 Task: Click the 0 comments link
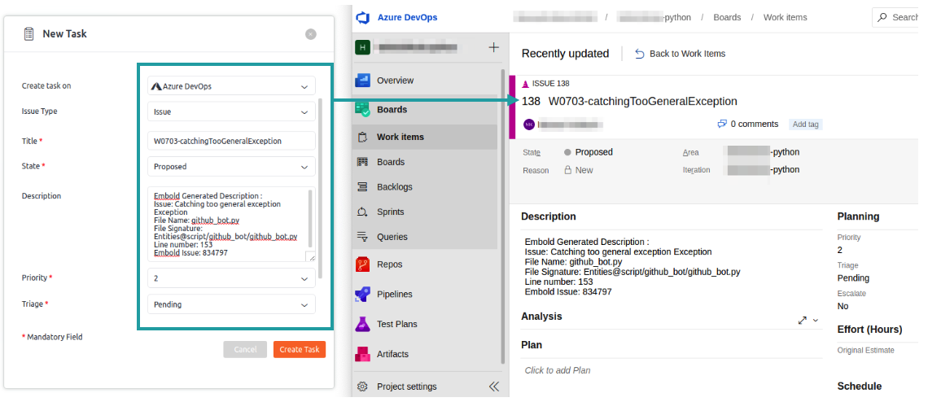click(754, 125)
